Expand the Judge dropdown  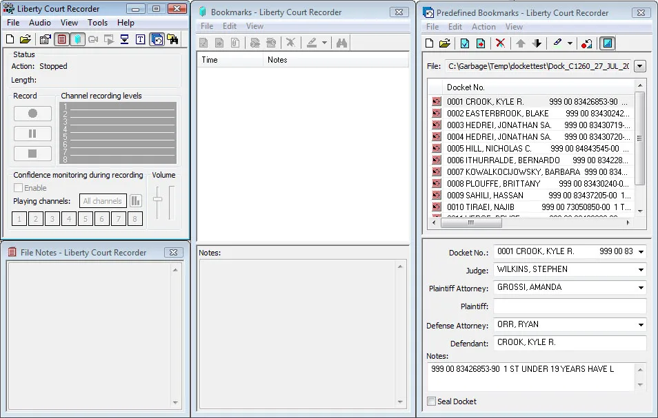[641, 270]
